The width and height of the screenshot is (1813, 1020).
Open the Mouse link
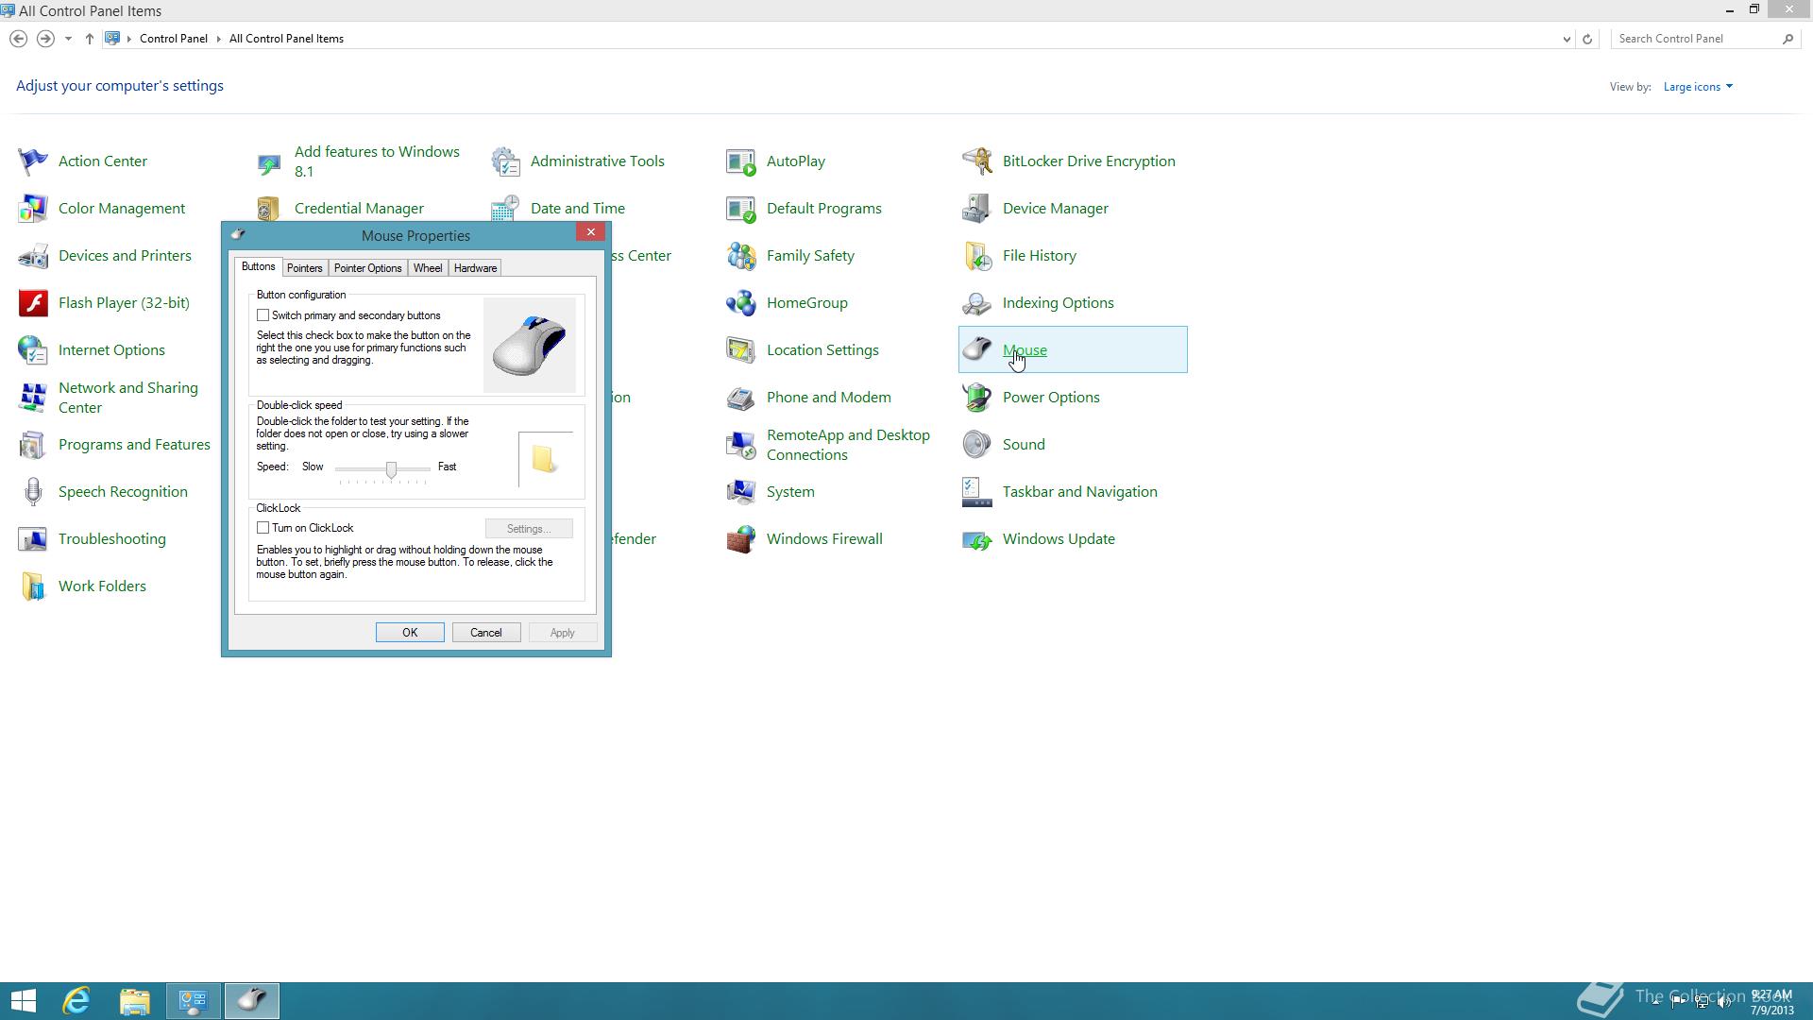[x=1025, y=350]
